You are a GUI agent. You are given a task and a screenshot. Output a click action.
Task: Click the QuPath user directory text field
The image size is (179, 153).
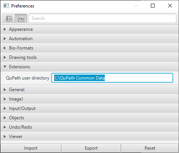[112, 78]
